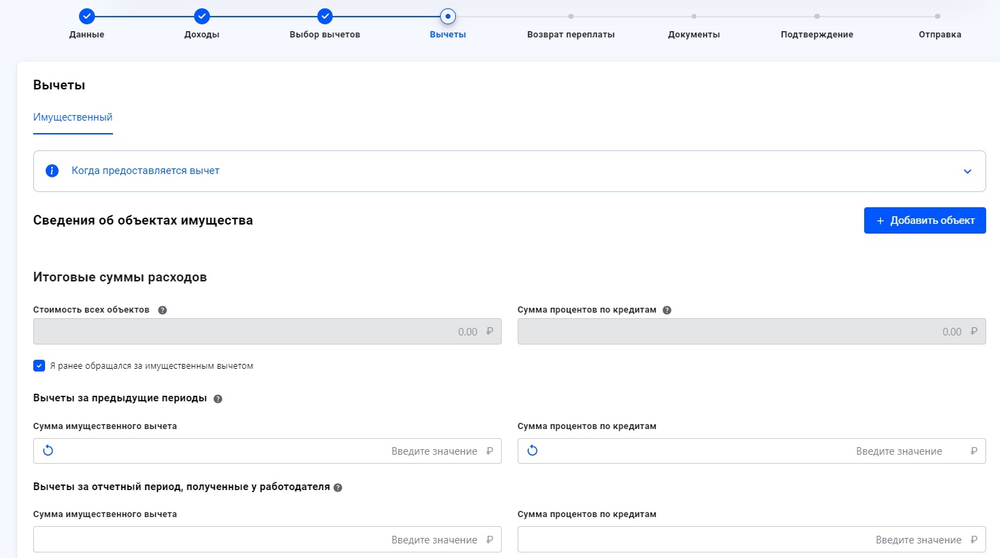
Task: Click the Документы step dot
Action: pos(694,15)
